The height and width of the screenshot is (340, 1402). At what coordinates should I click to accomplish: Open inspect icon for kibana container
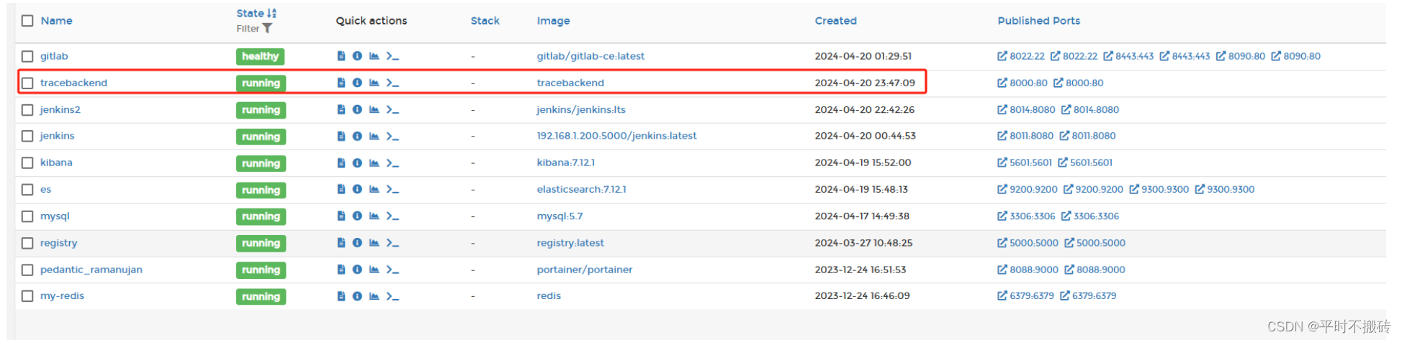[x=357, y=162]
